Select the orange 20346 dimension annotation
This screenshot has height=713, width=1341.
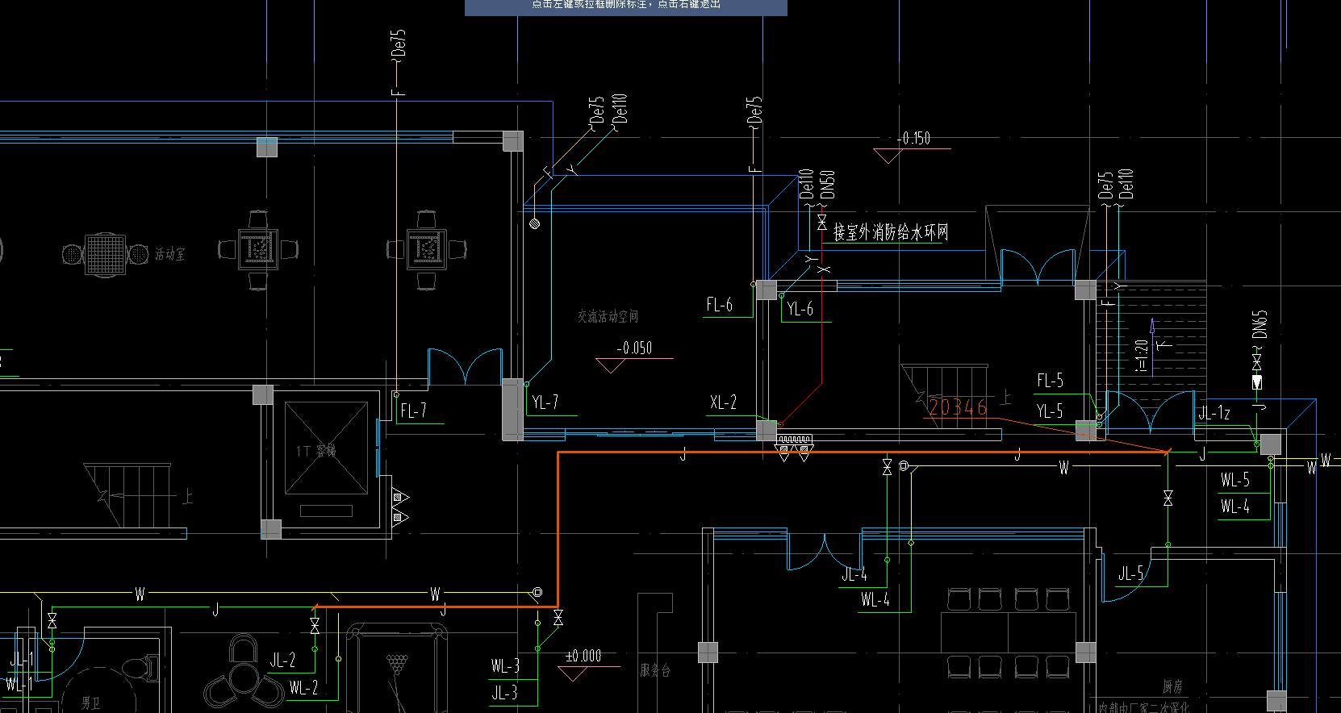[958, 407]
